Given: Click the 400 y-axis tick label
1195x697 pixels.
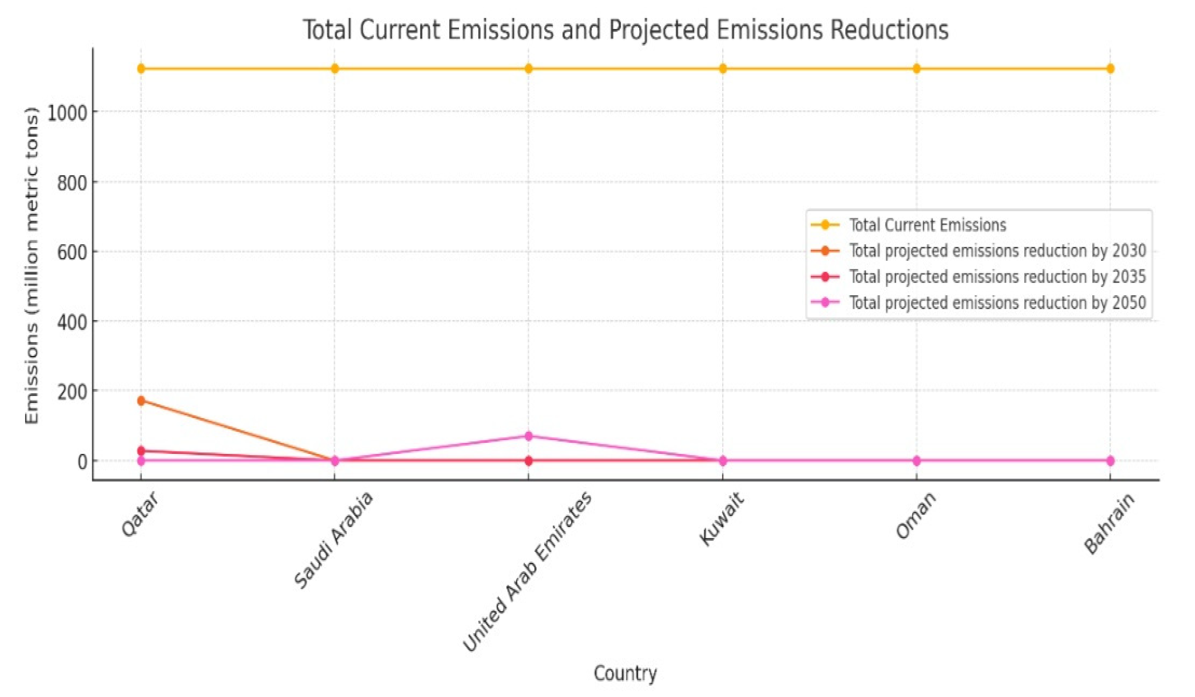Looking at the screenshot, I should (72, 322).
